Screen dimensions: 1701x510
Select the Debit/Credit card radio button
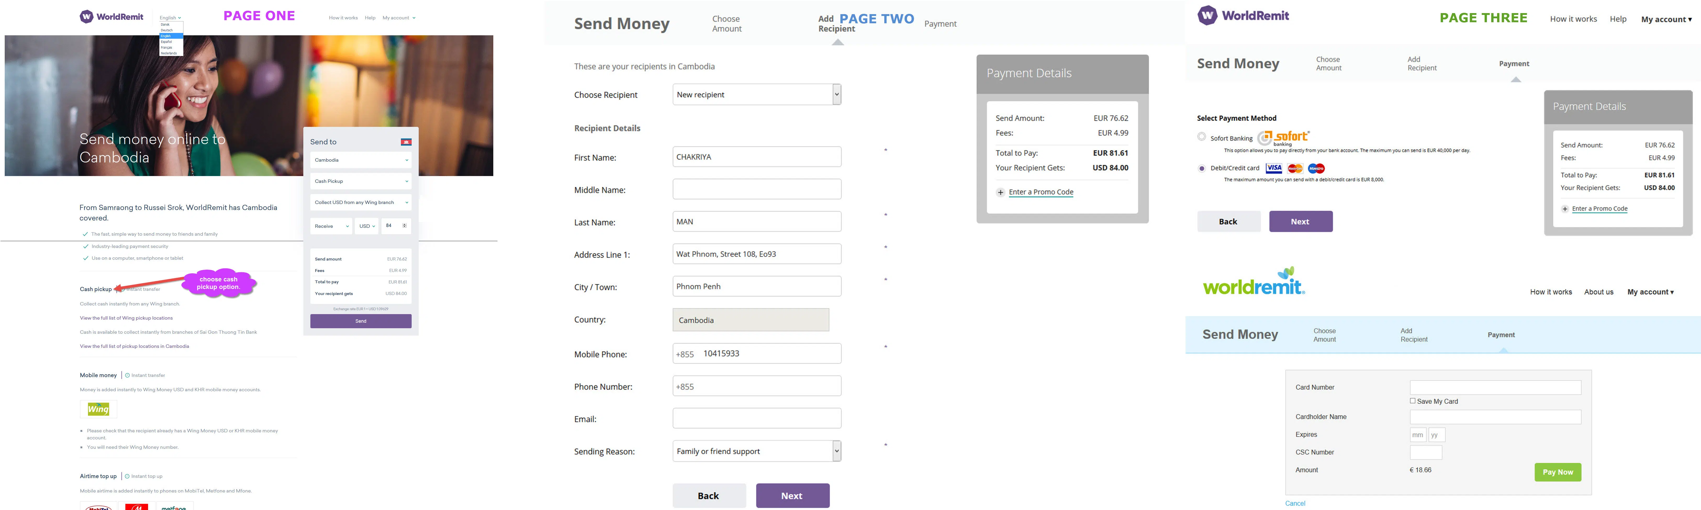tap(1202, 168)
